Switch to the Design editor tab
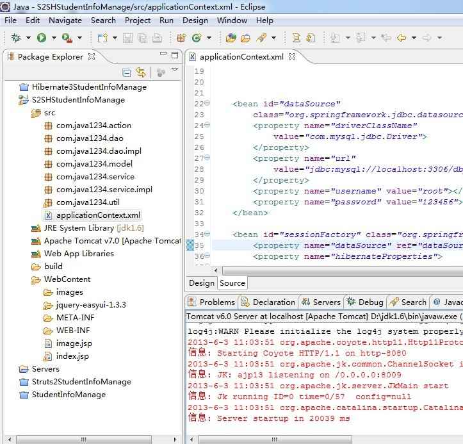Image resolution: width=463 pixels, height=444 pixels. [201, 283]
